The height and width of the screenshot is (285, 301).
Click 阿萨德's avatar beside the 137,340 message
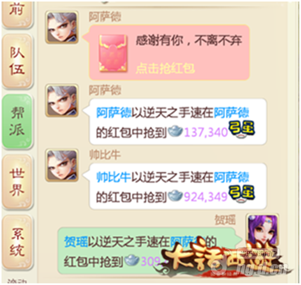coord(62,100)
